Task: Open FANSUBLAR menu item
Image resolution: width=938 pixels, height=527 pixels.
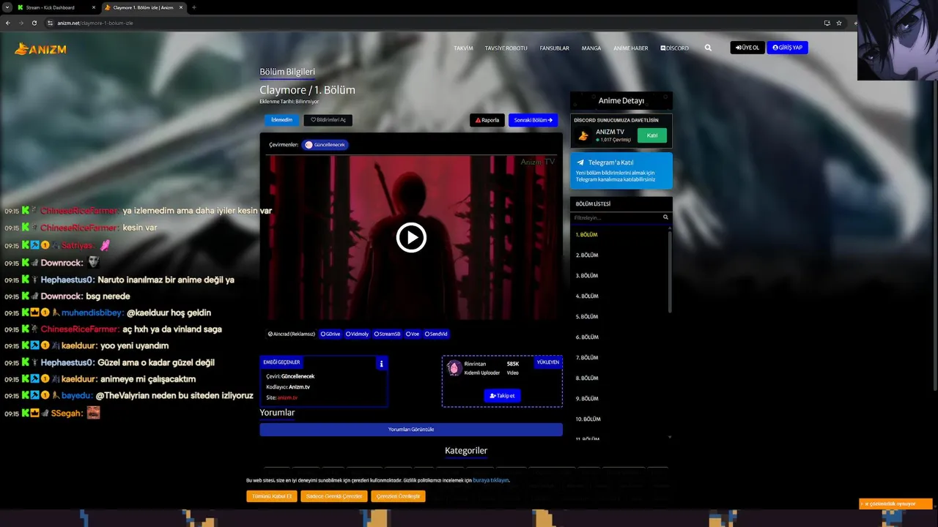Action: pyautogui.click(x=554, y=48)
